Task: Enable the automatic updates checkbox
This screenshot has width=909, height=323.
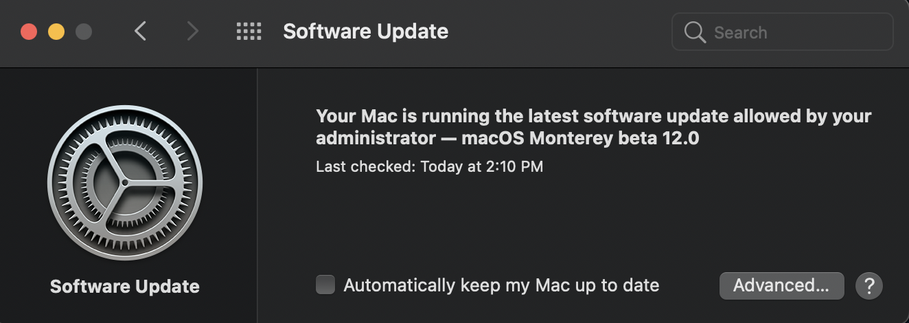Action: pyautogui.click(x=325, y=285)
